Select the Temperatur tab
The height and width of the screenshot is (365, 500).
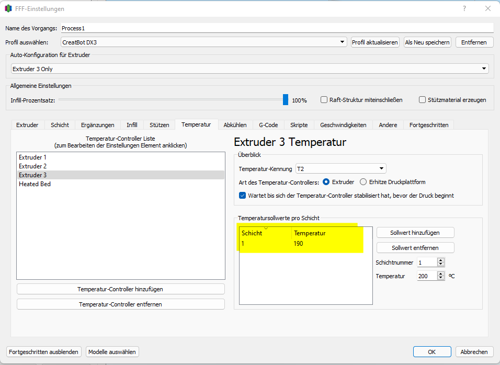click(196, 124)
